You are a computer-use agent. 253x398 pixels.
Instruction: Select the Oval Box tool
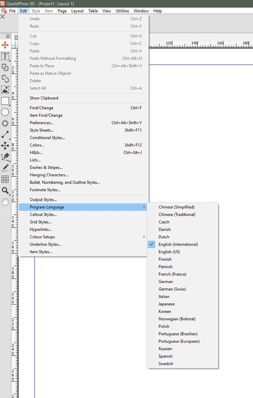coord(5,112)
